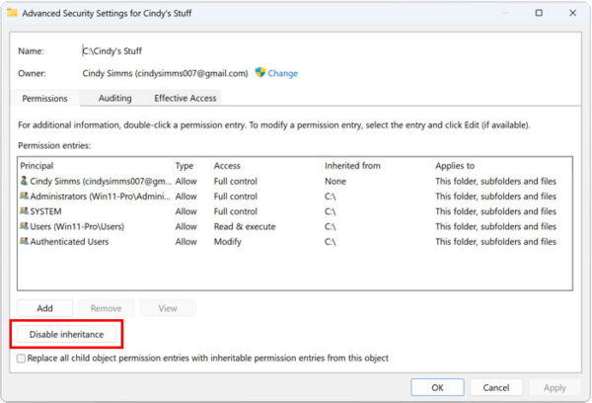Image resolution: width=592 pixels, height=403 pixels.
Task: Select the Cindy Simms user icon
Action: click(24, 181)
